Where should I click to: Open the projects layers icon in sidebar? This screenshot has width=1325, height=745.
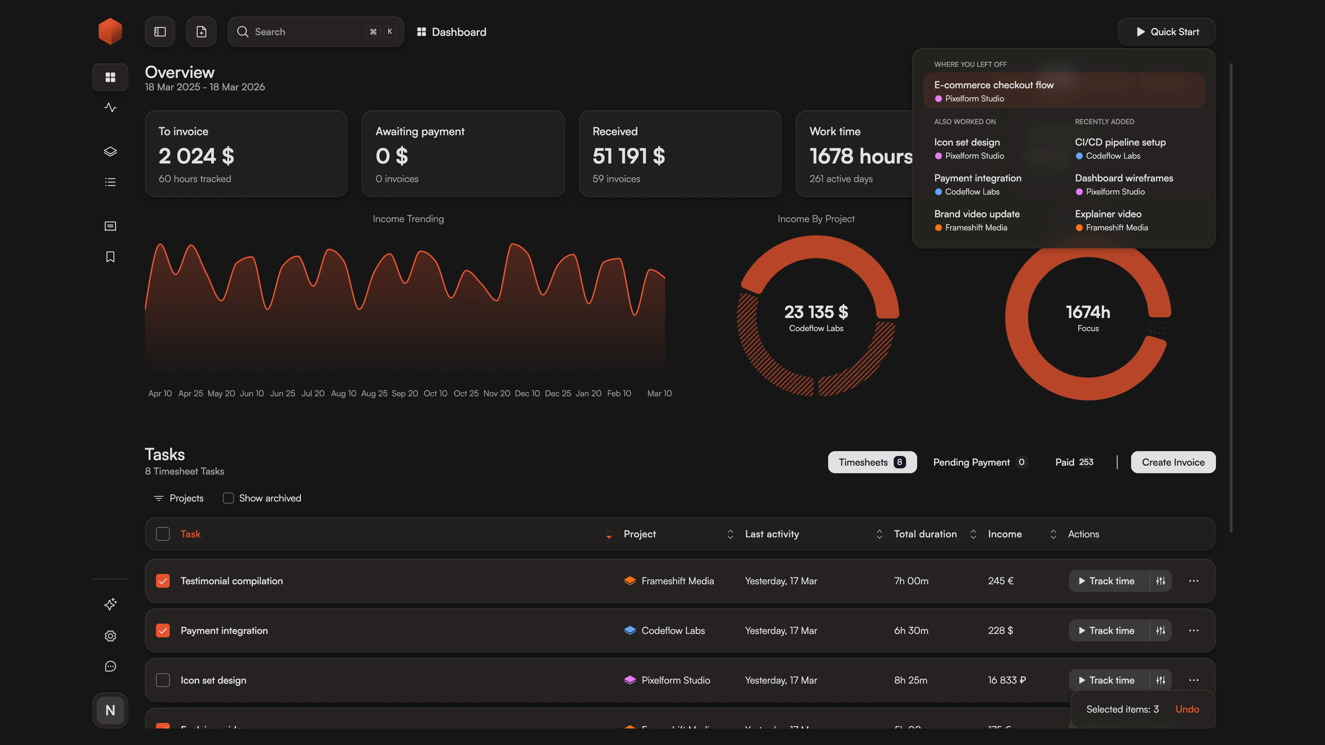coord(110,151)
